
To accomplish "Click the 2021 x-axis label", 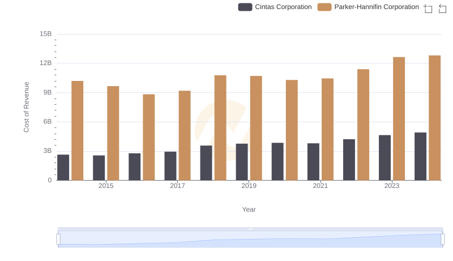I will tap(320, 186).
